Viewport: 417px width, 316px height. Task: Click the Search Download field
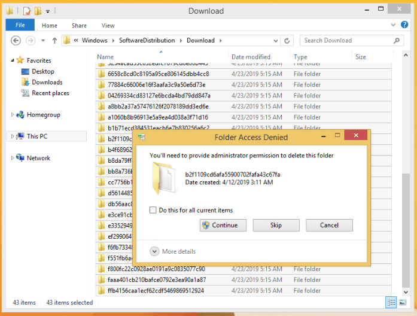352,41
